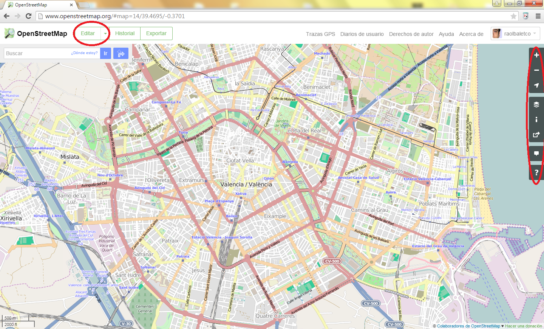Open Diarios de usuario page
This screenshot has width=544, height=329.
click(362, 34)
